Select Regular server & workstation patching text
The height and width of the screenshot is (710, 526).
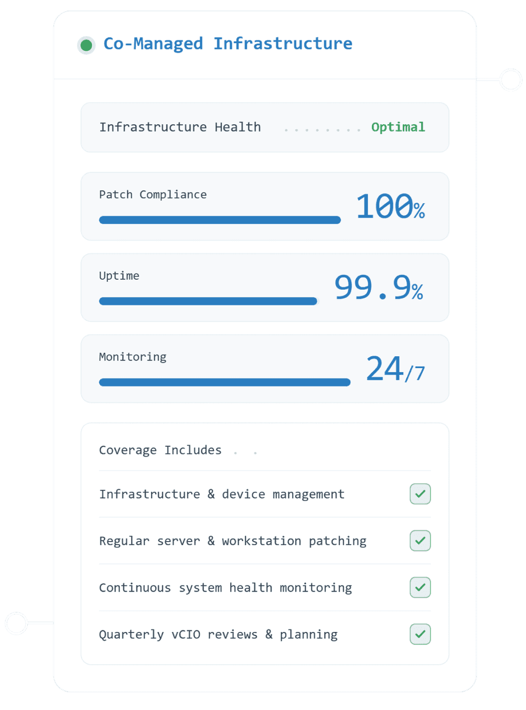coord(233,541)
